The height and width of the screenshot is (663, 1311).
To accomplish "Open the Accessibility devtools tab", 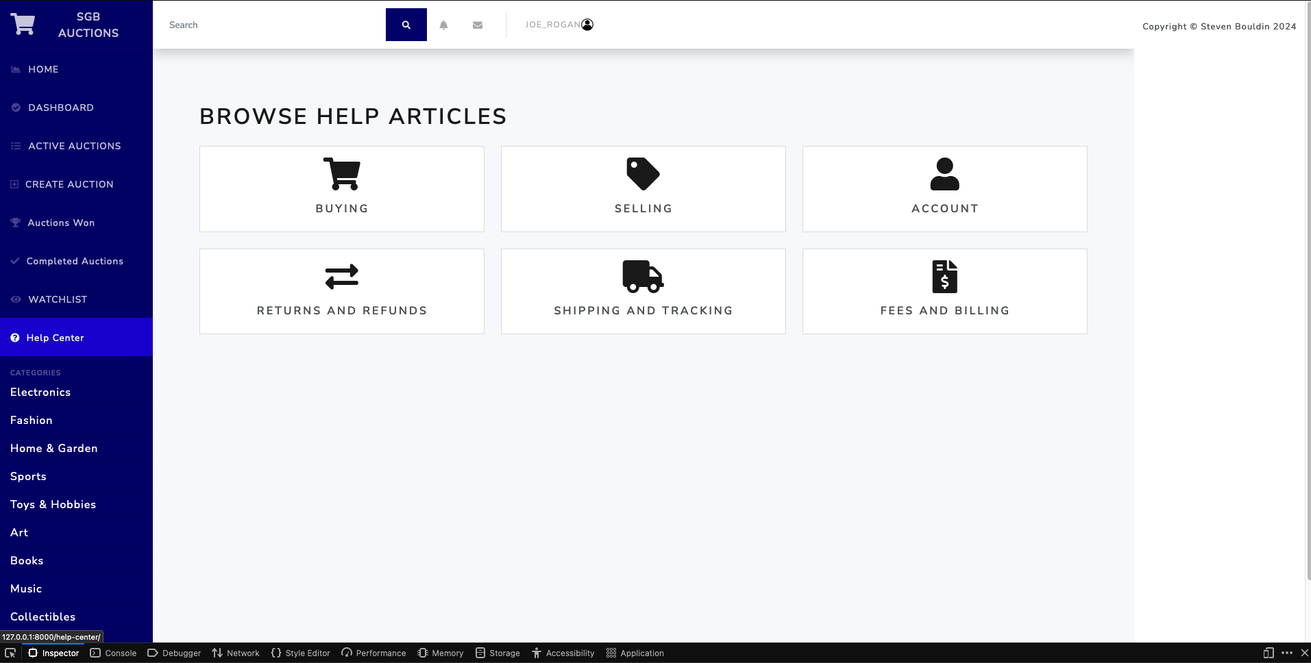I will pos(563,653).
